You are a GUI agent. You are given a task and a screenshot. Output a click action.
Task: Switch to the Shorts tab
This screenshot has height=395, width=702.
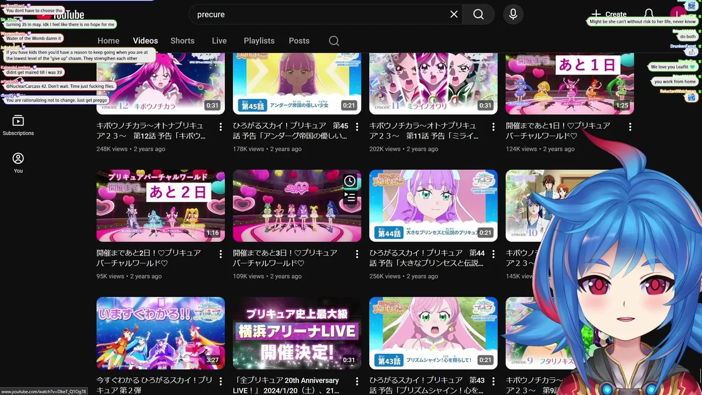tap(183, 41)
